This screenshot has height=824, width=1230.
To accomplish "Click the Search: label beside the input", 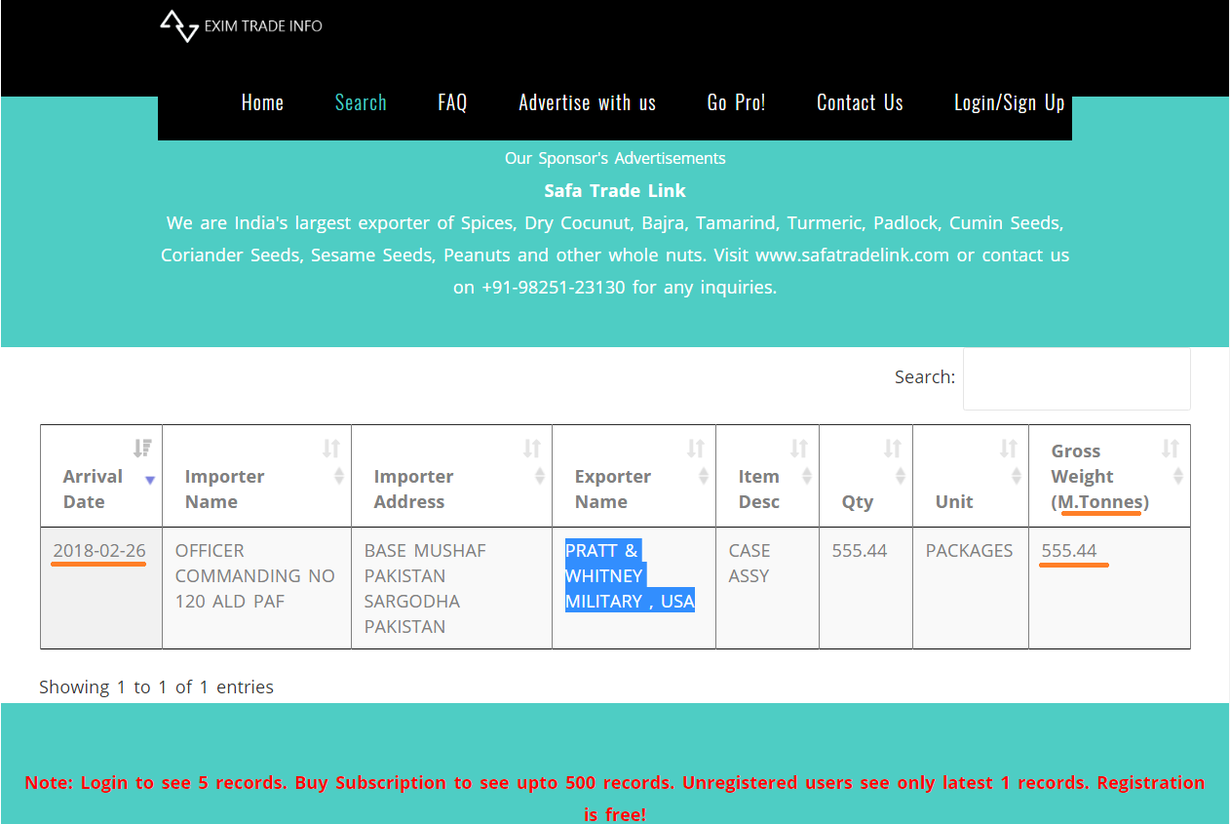I will [x=925, y=377].
